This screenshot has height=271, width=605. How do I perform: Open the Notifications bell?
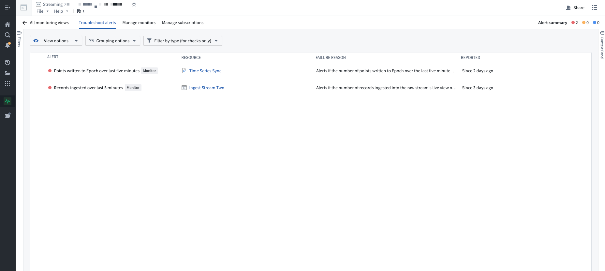pyautogui.click(x=7, y=45)
